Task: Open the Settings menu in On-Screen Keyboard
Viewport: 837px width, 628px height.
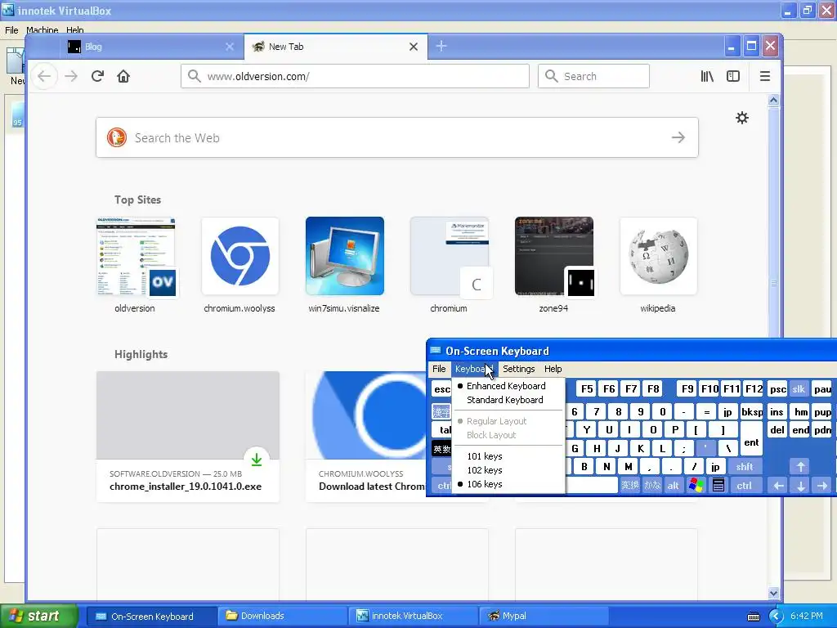Action: click(518, 369)
